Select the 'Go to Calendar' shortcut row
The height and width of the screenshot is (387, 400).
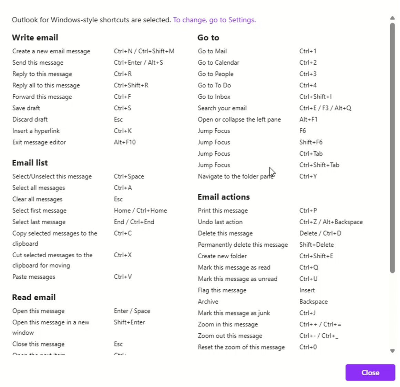(x=218, y=62)
